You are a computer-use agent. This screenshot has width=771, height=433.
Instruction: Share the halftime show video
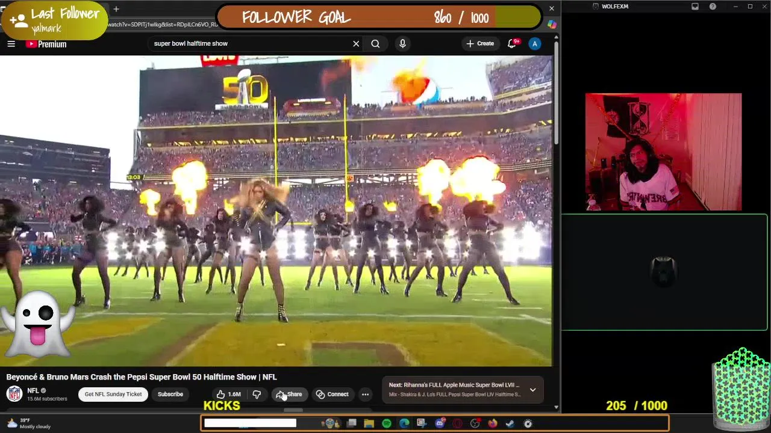pyautogui.click(x=289, y=395)
